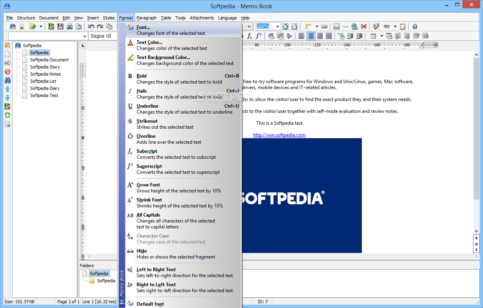Click the help question mark icon
This screenshot has height=308, width=483.
[x=415, y=27]
